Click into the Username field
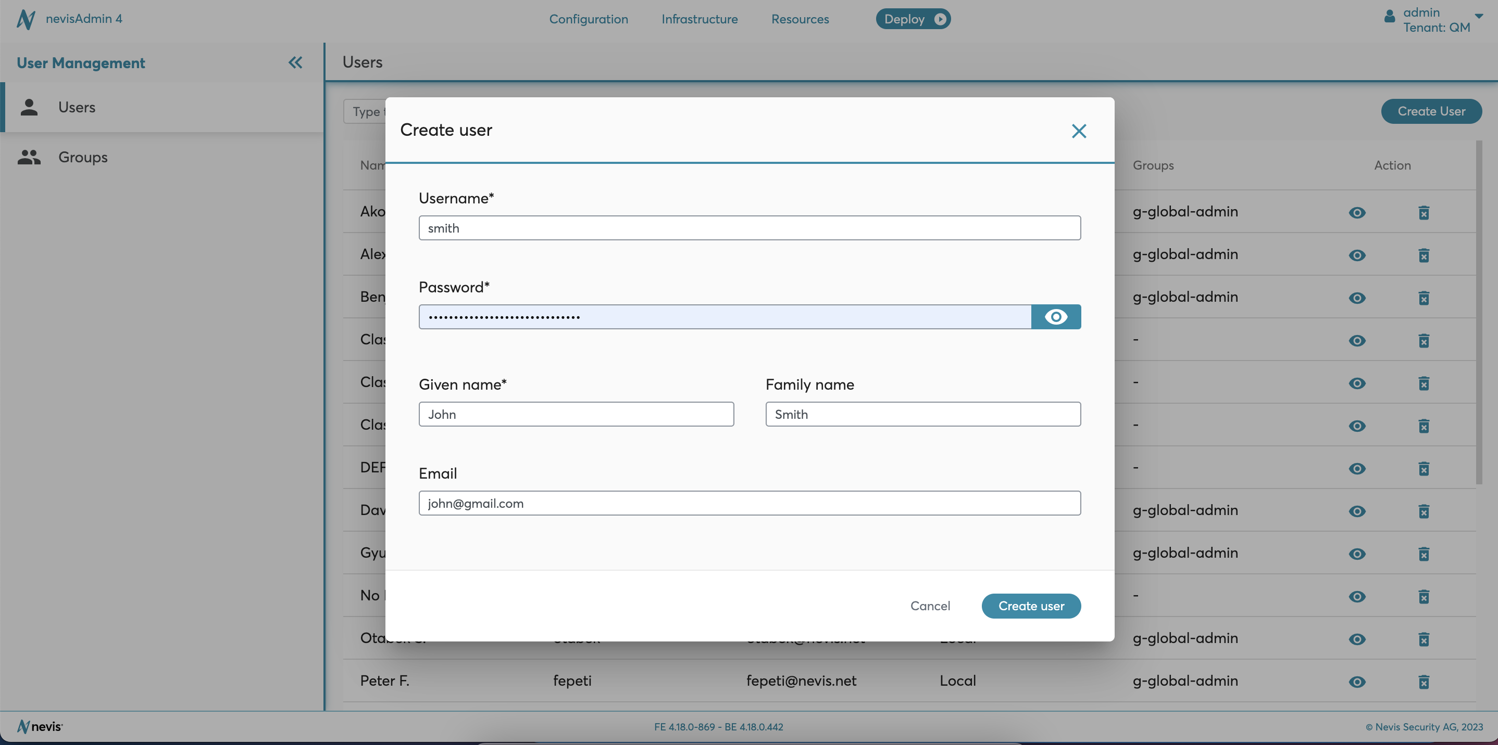The height and width of the screenshot is (745, 1498). click(749, 228)
